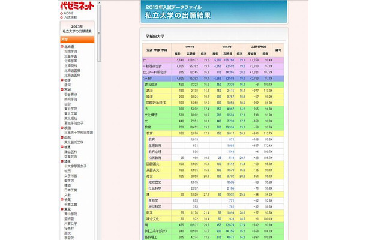
Task: Select 東北学院 in the sidebar
Action: click(71, 109)
